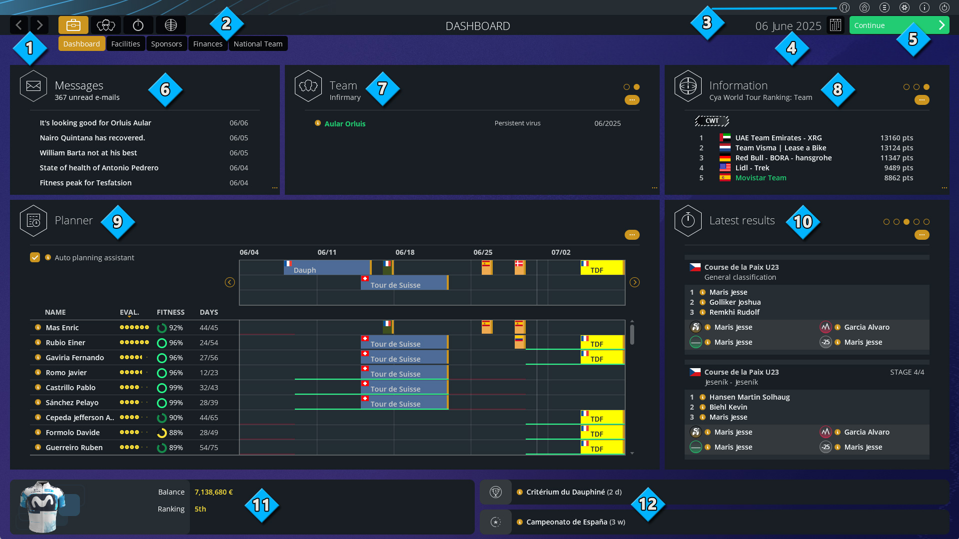Select the Dauph race block in planner
Screen dimensions: 959x539
[327, 267]
